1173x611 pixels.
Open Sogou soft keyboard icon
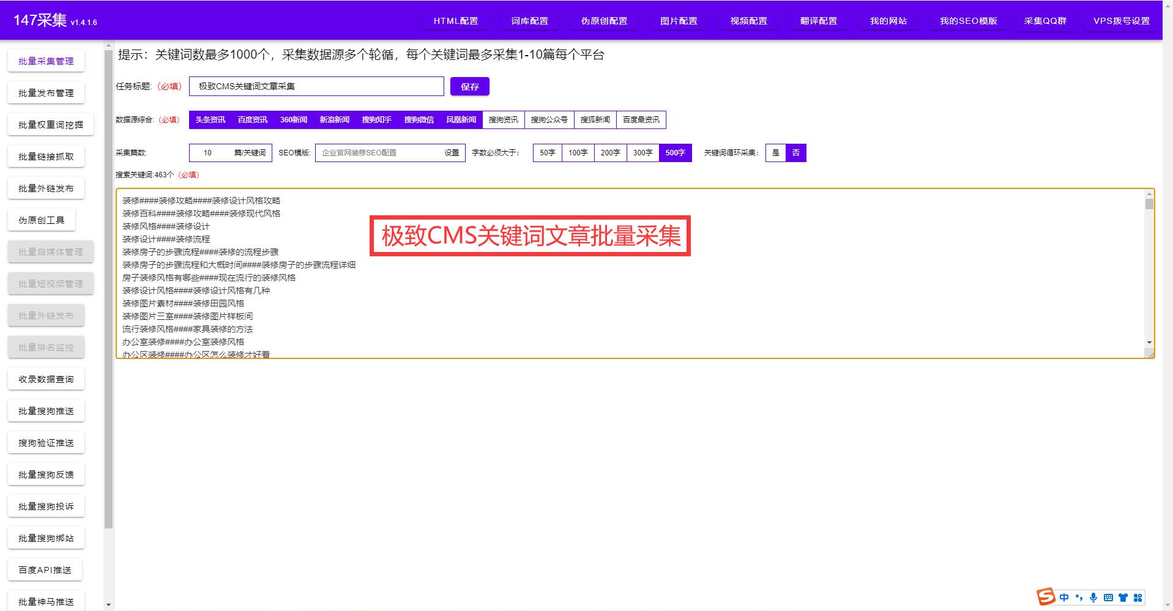(x=1108, y=598)
